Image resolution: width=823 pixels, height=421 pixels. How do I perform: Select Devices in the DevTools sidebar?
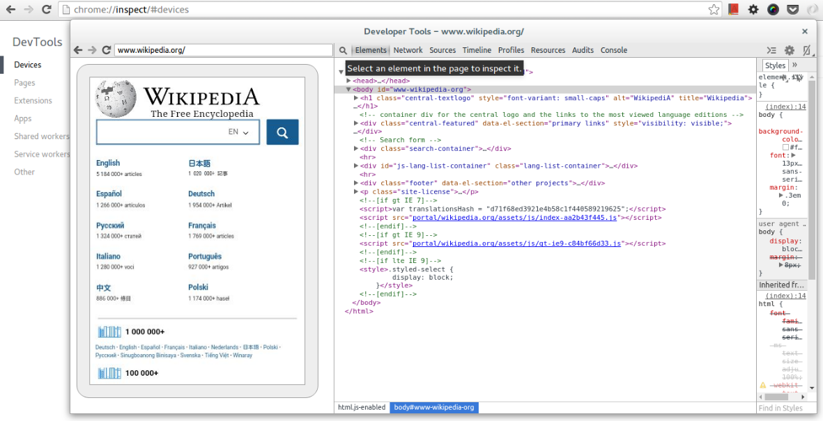27,65
